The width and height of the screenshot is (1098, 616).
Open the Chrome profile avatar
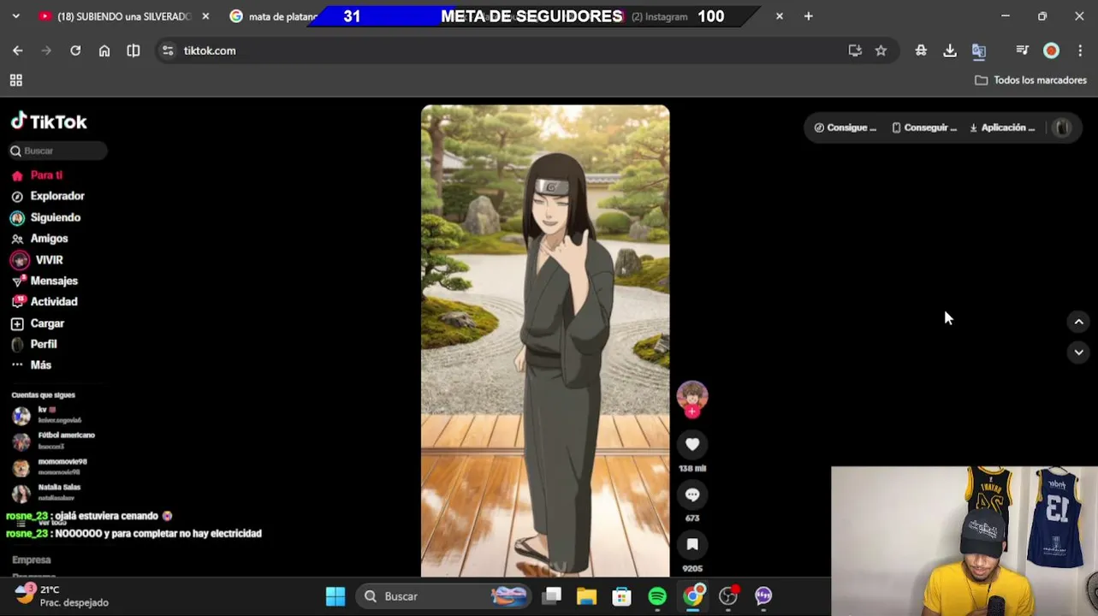coord(1051,50)
